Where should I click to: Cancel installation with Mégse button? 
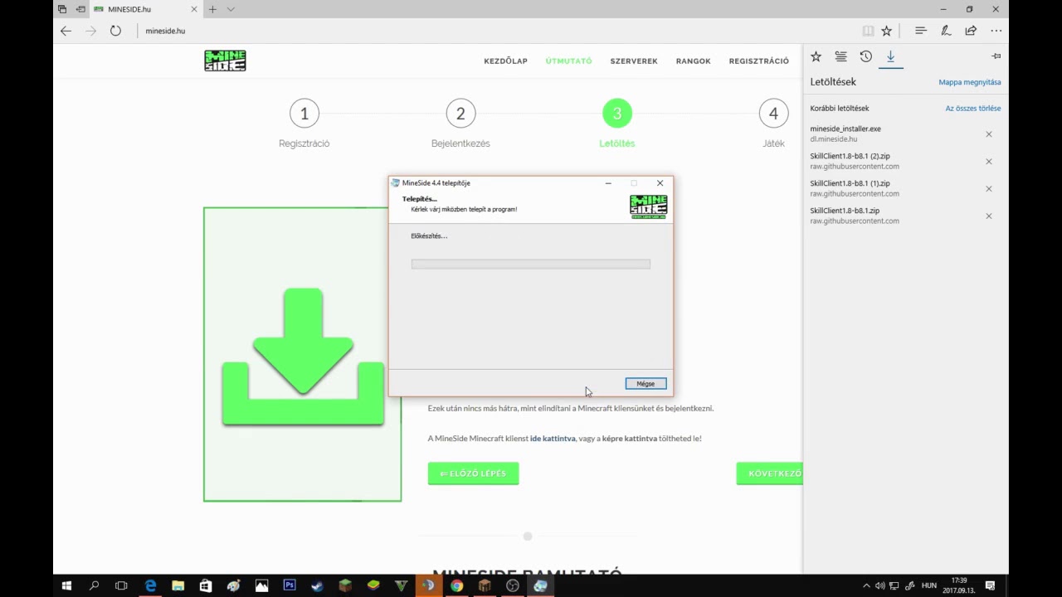(x=645, y=384)
